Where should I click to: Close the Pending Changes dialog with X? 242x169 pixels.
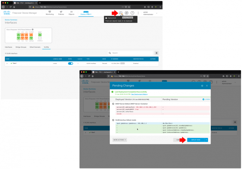coord(207,86)
